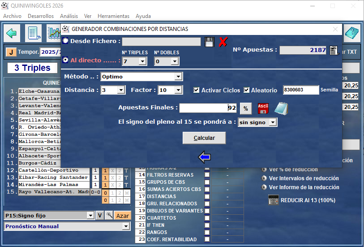The height and width of the screenshot is (247, 364).
Task: Click the DIBUJOS DE VARIANTES filter label
Action: [175, 211]
